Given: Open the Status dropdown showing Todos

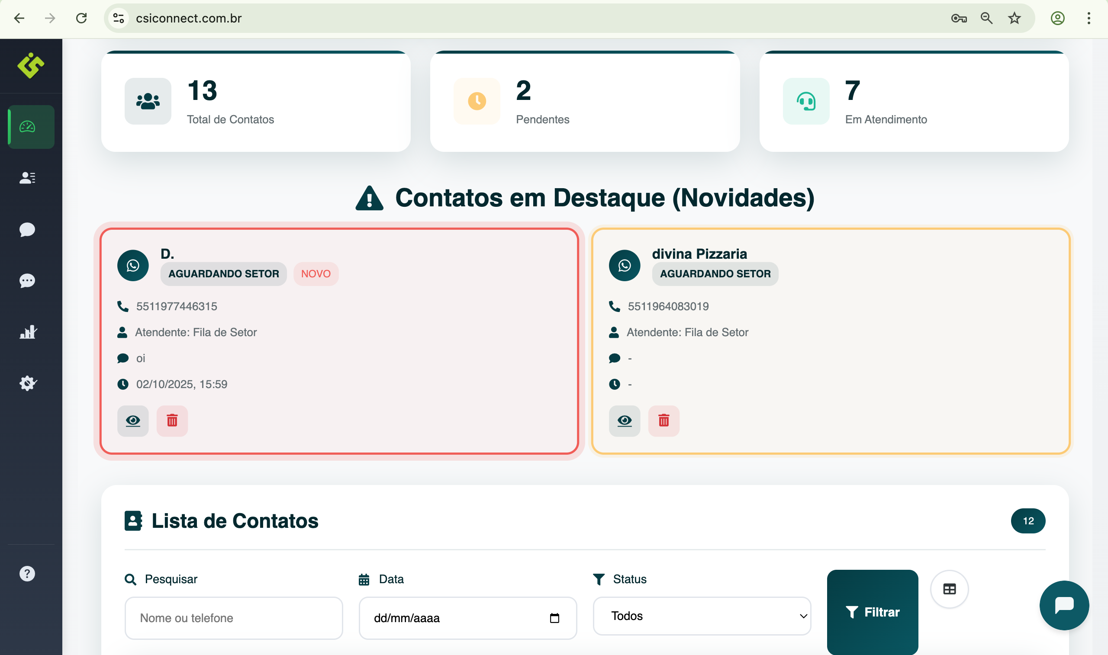Looking at the screenshot, I should coord(702,616).
